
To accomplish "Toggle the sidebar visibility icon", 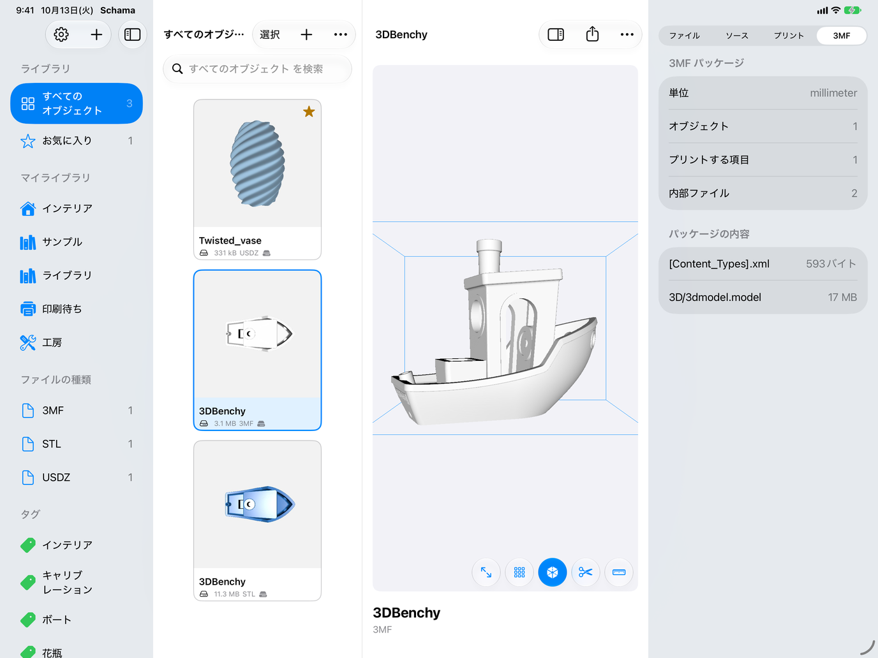I will (x=133, y=34).
